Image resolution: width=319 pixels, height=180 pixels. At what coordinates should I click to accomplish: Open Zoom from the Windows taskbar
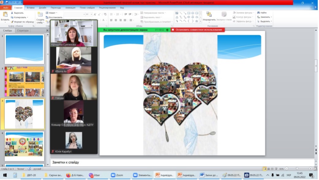pos(116,175)
